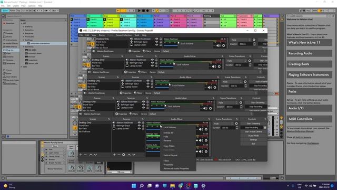Viewport: 337px width, 190px height.
Task: Open Windows taskbar search
Action: [142, 186]
